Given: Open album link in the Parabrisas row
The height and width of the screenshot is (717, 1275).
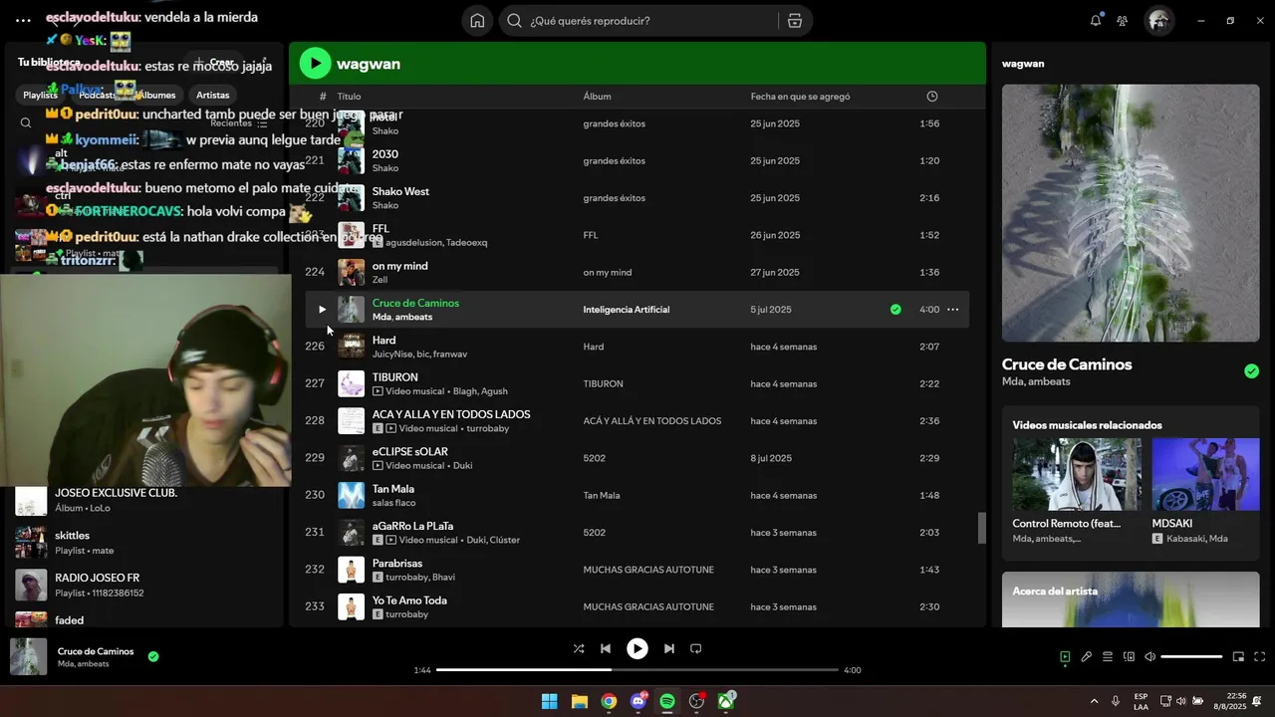Looking at the screenshot, I should (x=649, y=570).
